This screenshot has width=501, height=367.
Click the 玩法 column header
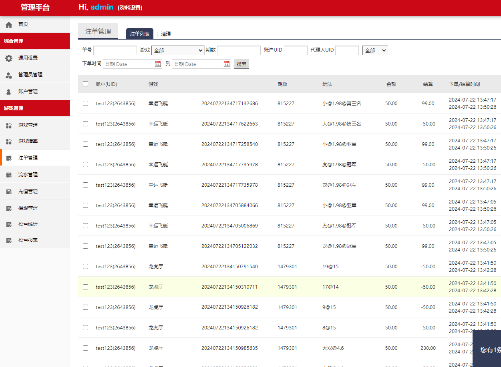(327, 84)
